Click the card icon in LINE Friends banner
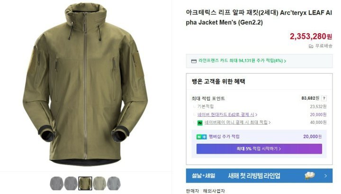The image size is (341, 194). click(x=194, y=61)
